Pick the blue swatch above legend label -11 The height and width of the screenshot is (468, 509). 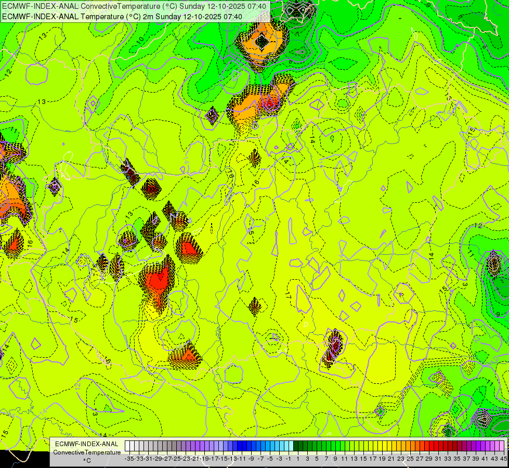[240, 446]
